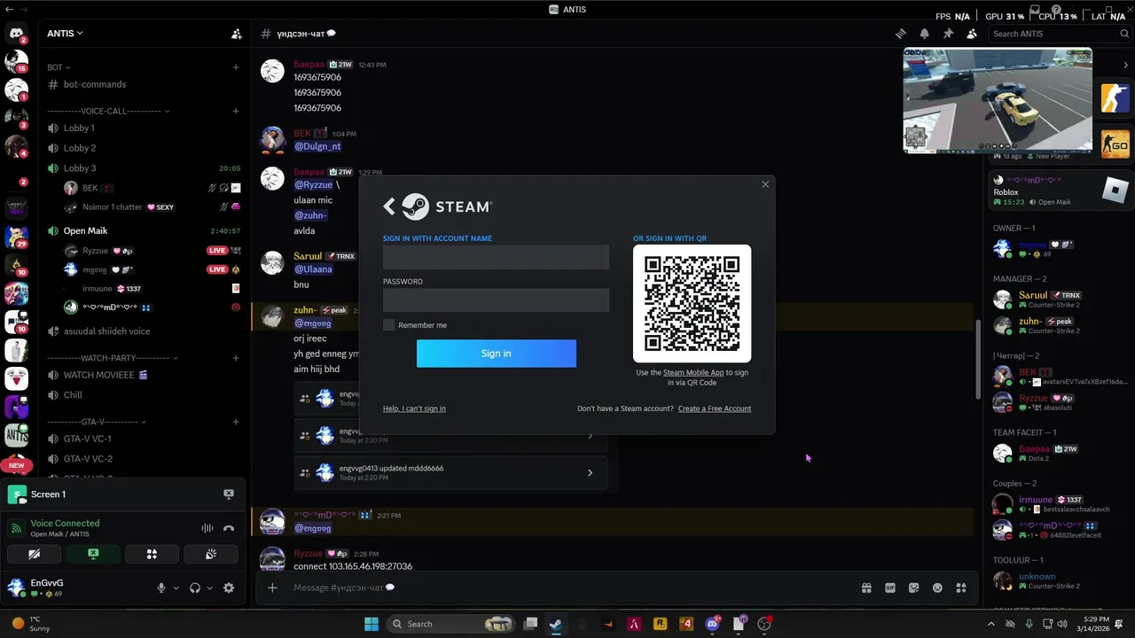The height and width of the screenshot is (638, 1135).
Task: Click the Steam Sign in button
Action: tap(496, 354)
